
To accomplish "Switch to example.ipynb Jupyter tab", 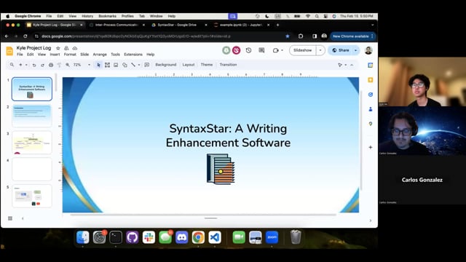I will [x=241, y=25].
